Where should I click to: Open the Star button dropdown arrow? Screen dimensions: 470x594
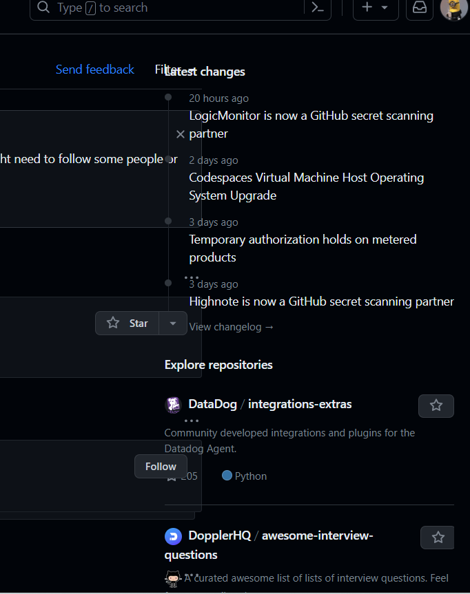click(x=173, y=323)
